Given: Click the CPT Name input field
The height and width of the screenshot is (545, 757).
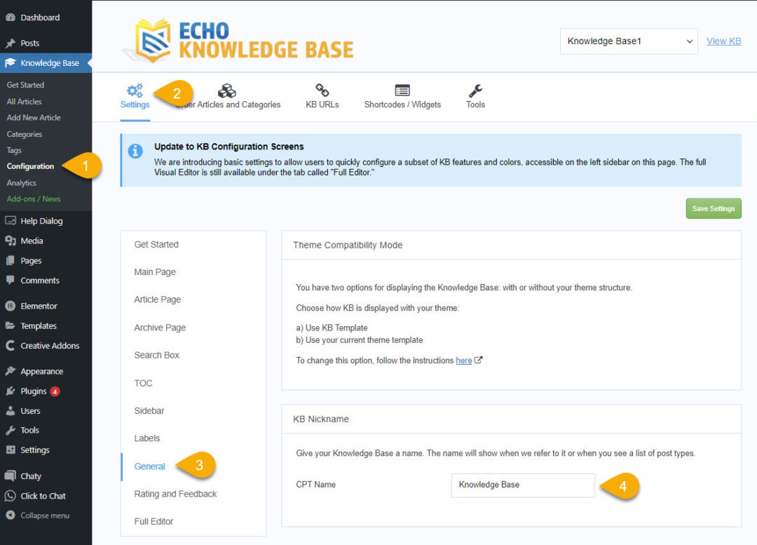Looking at the screenshot, I should 523,485.
